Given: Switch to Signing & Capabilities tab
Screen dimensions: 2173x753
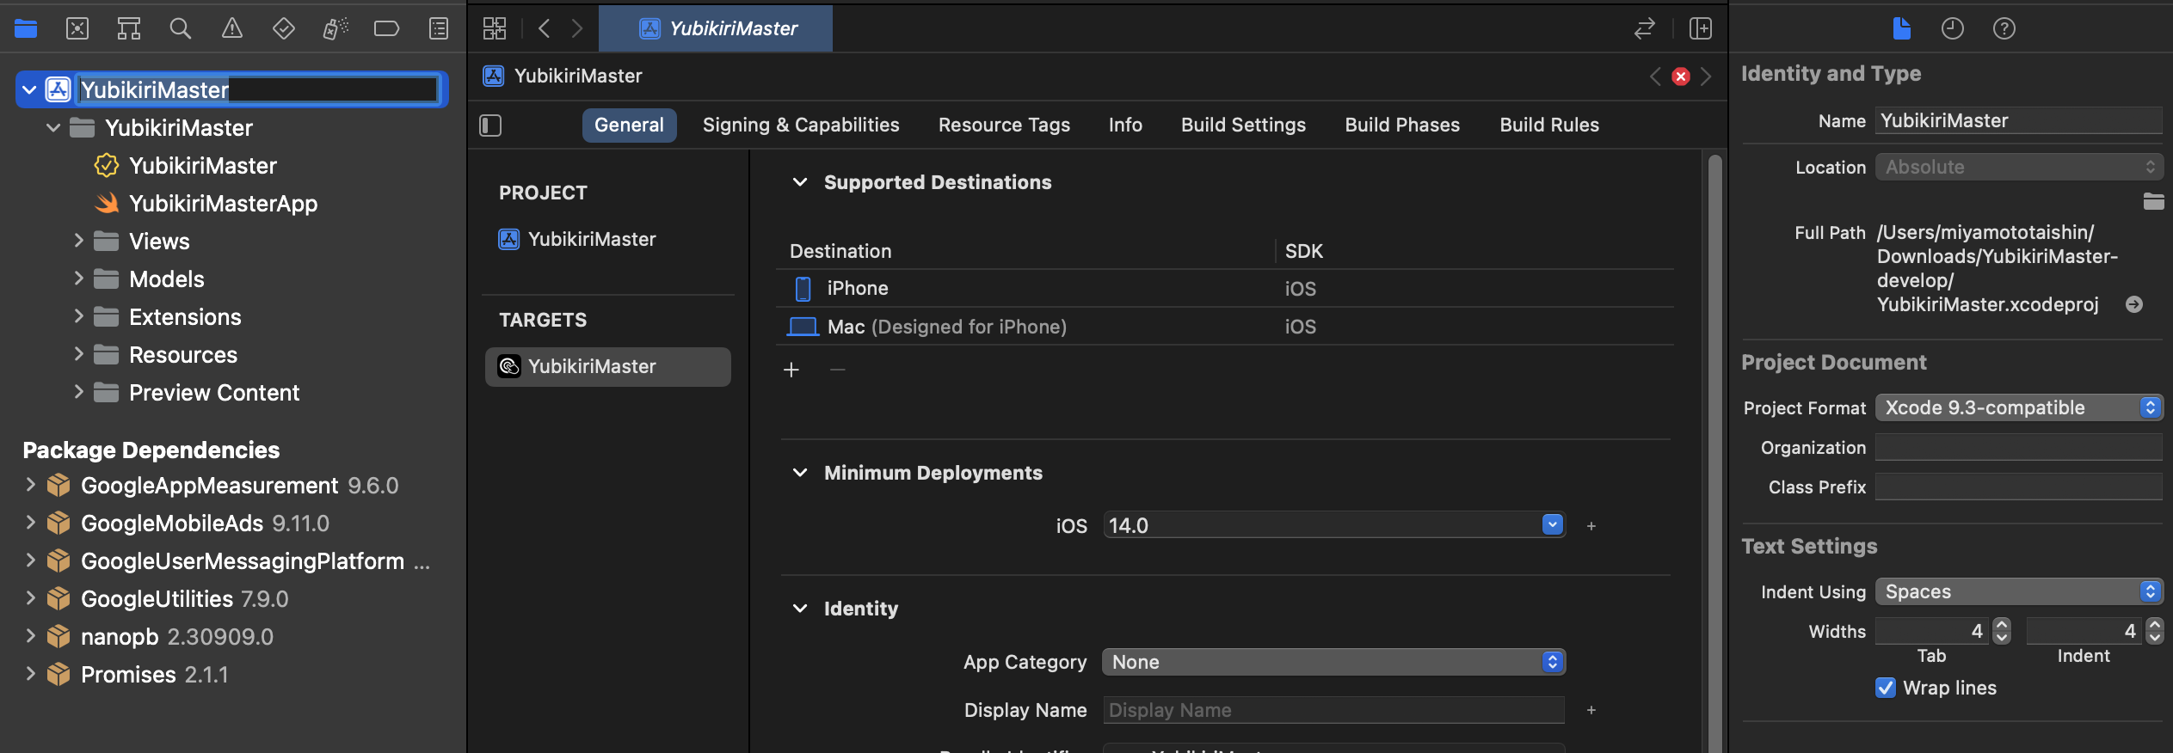Looking at the screenshot, I should coord(801,125).
